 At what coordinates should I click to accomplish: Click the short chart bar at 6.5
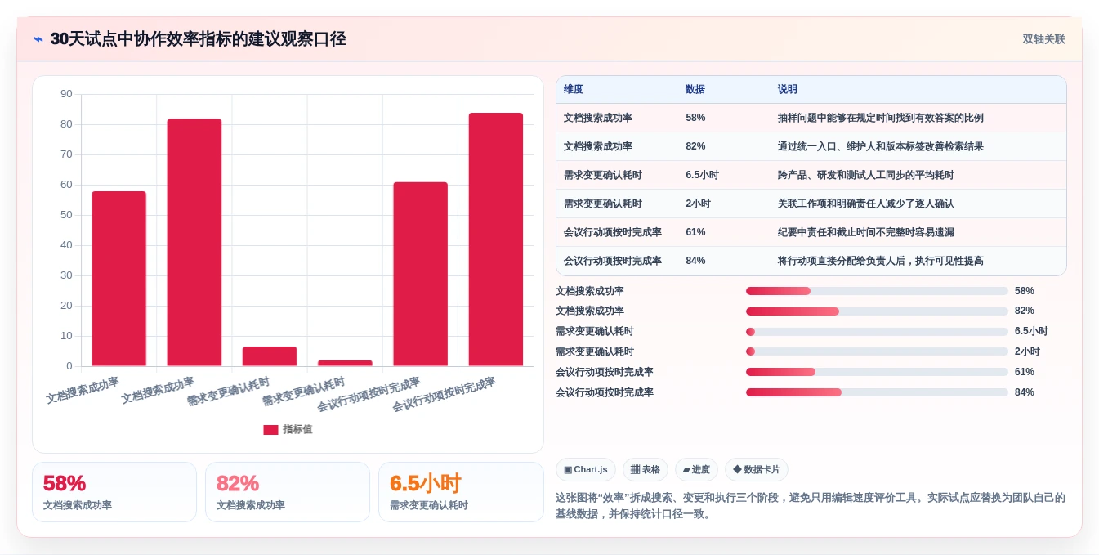click(270, 356)
